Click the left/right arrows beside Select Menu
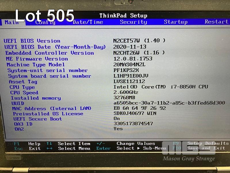The width and height of the screenshot is (230, 173). [x=49, y=148]
